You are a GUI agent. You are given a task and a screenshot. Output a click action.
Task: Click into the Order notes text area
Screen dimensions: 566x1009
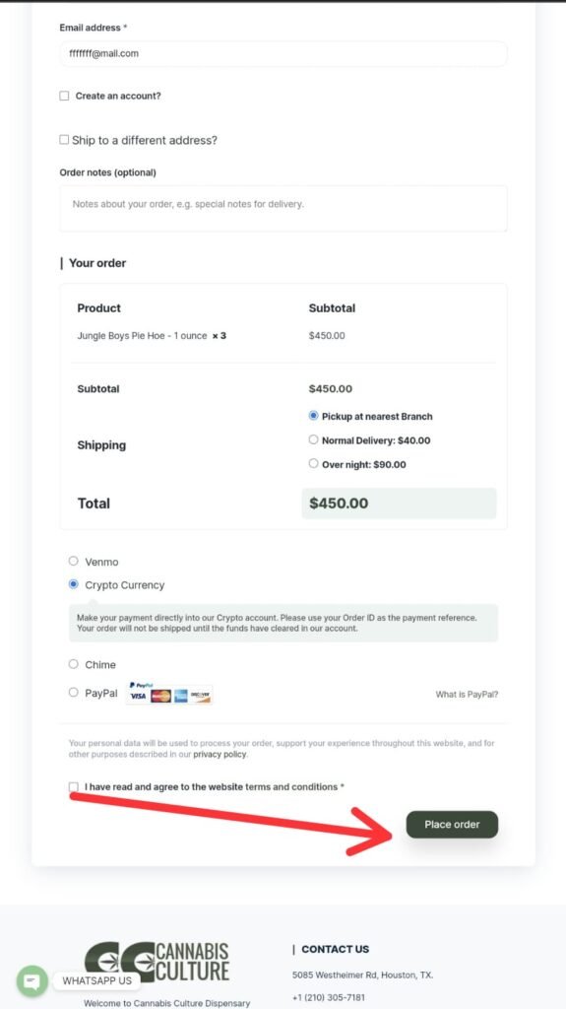(283, 208)
